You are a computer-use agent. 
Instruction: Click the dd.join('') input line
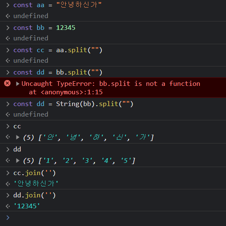click(35, 195)
